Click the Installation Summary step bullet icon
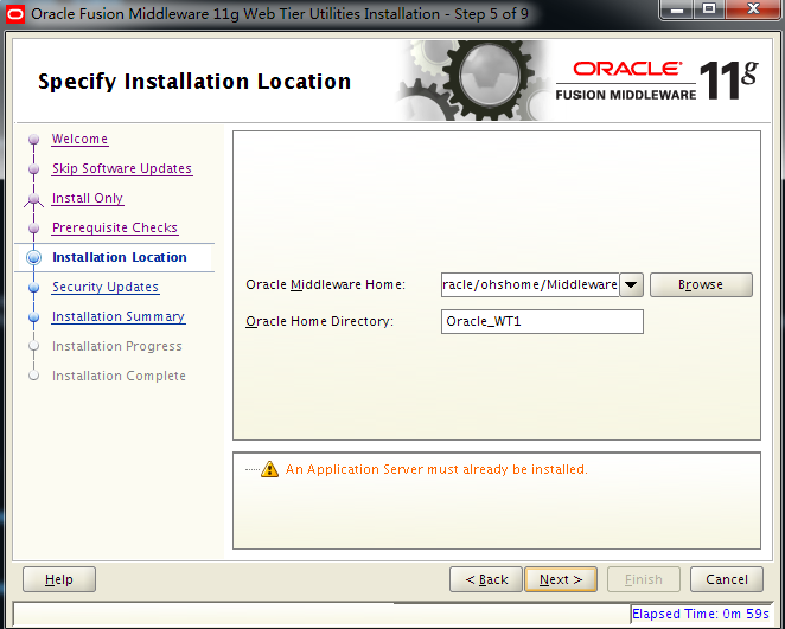This screenshot has width=785, height=629. (34, 317)
